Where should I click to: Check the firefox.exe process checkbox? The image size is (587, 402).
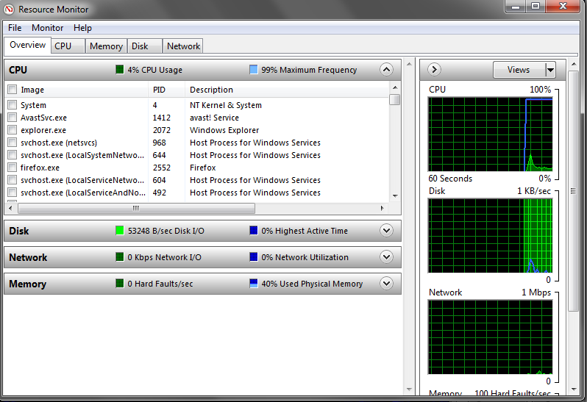[x=13, y=167]
